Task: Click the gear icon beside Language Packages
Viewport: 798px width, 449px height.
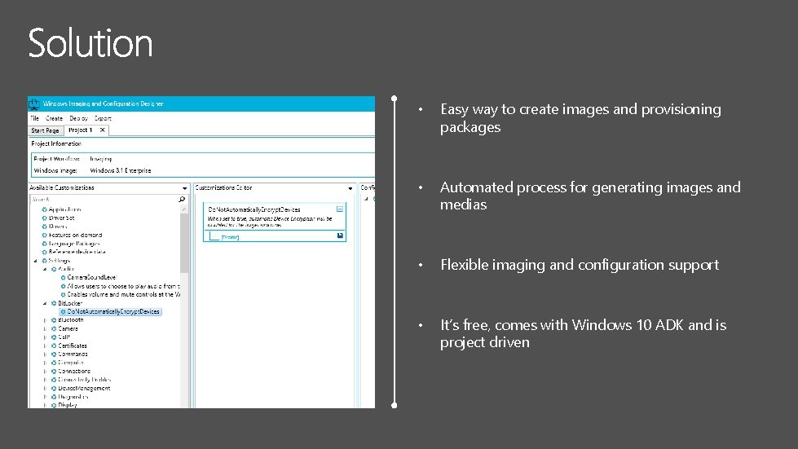Action: tap(44, 244)
